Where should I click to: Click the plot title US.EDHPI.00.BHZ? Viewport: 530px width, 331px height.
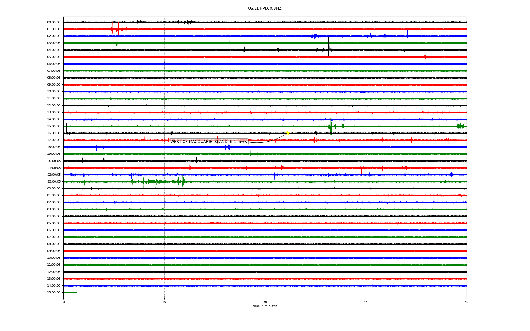click(x=265, y=9)
